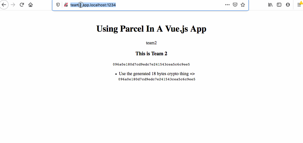Screen dimensions: 303x143
Task: Reload the current page
Action: pyautogui.click(x=22, y=5)
